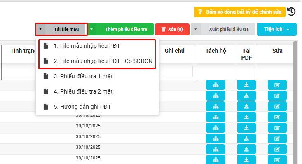Viewport: 302px width, 164px height.
Task: Click the Sửa column header
Action: point(277,51)
